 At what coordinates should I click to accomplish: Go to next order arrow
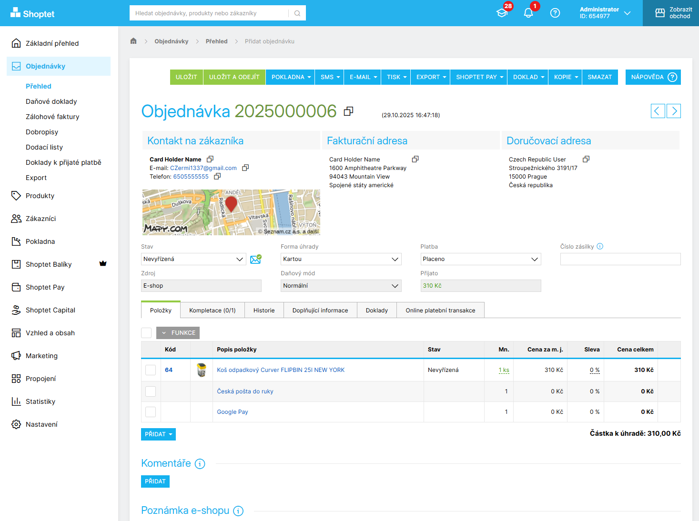coord(673,111)
